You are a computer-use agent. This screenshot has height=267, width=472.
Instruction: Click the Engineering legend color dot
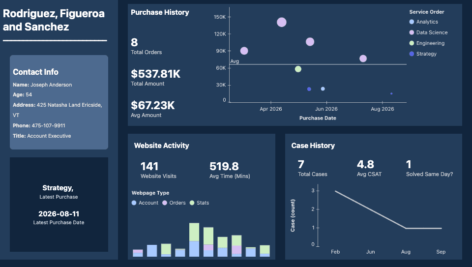tap(412, 43)
